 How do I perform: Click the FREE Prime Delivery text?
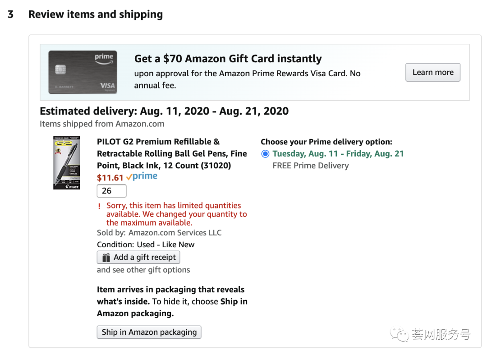pos(311,166)
